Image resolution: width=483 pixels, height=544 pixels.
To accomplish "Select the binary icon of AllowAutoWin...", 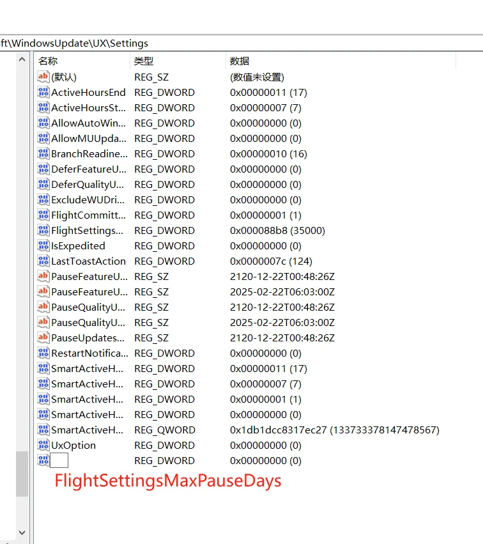I will pyautogui.click(x=43, y=123).
